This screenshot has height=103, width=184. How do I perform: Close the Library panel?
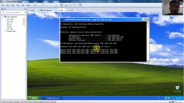(x=25, y=9)
